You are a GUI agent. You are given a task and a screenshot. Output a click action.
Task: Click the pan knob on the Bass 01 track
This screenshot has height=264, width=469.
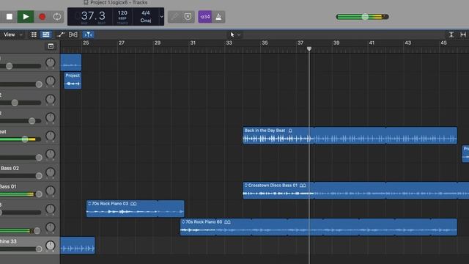[51, 191]
